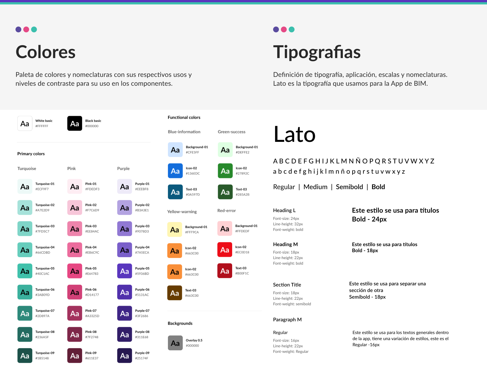This screenshot has width=487, height=365.
Task: Select the Purple-09 dark swatch
Action: click(125, 356)
